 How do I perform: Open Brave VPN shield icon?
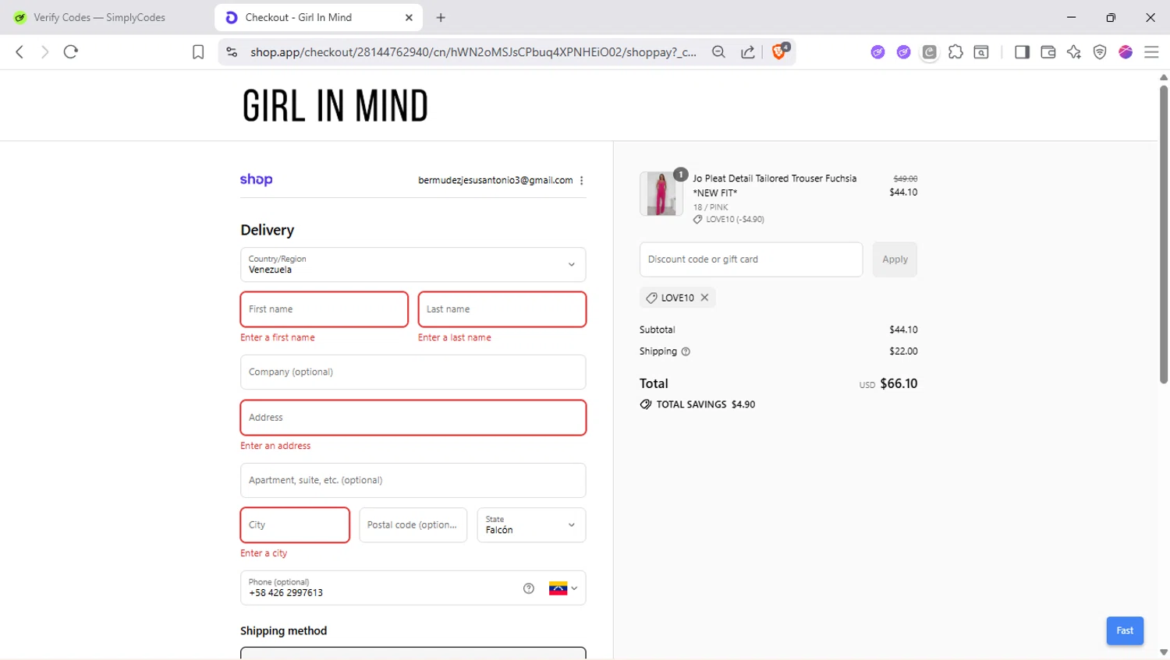[x=1100, y=52]
